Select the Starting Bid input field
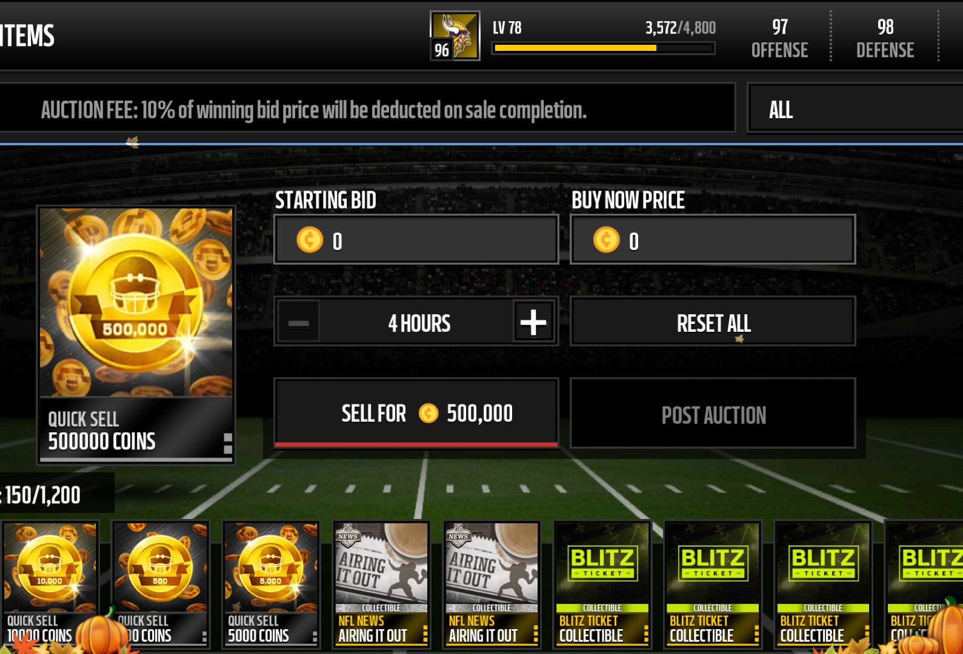 (x=416, y=240)
